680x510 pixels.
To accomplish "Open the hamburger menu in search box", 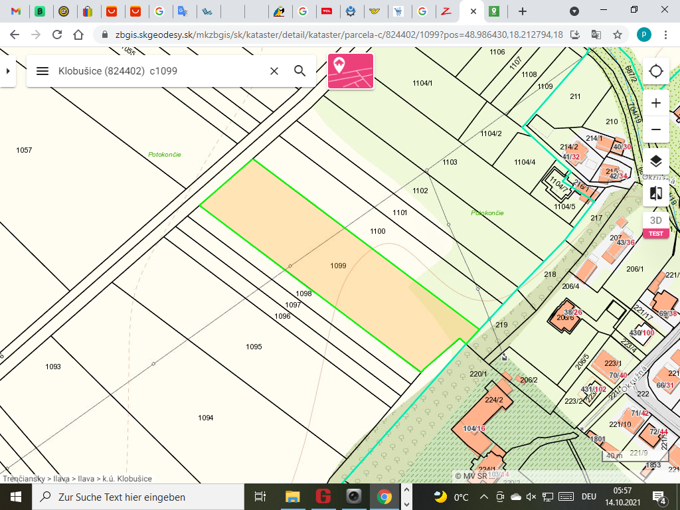I will 42,71.
